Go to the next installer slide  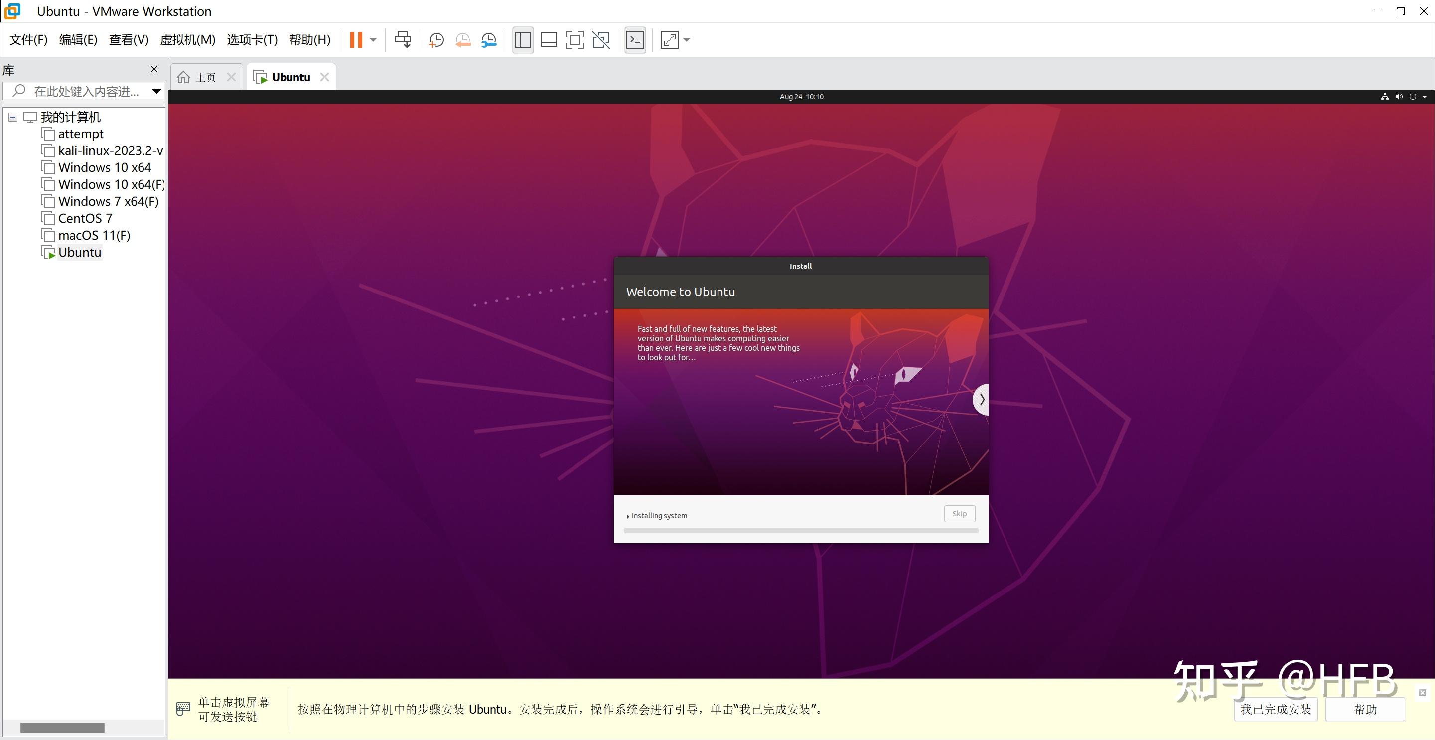coord(981,399)
